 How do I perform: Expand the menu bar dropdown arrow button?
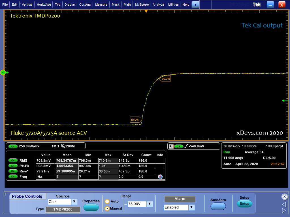pos(195,5)
